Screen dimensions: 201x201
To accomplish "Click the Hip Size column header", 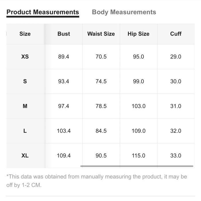I will pyautogui.click(x=138, y=34).
